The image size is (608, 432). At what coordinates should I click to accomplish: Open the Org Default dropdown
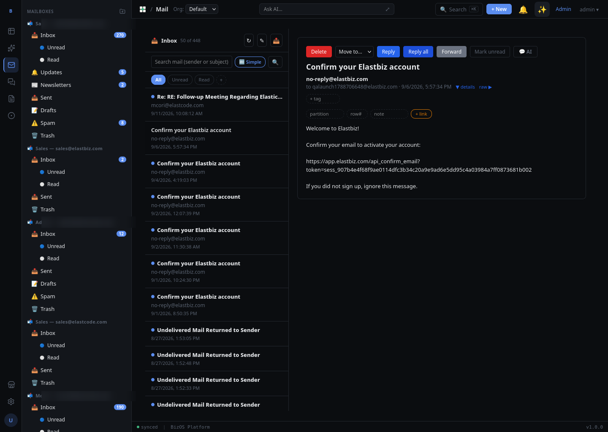pyautogui.click(x=202, y=9)
